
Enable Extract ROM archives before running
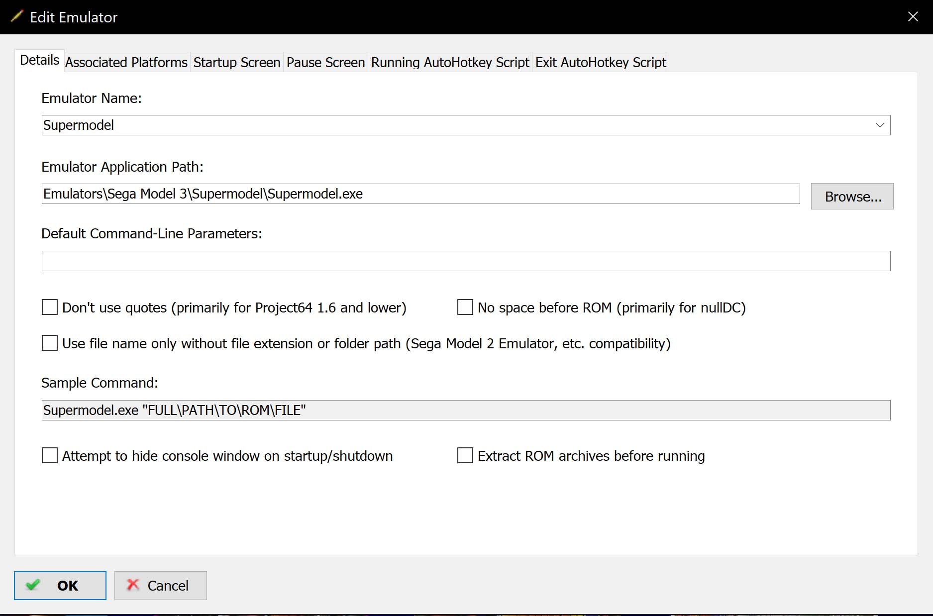pyautogui.click(x=465, y=455)
